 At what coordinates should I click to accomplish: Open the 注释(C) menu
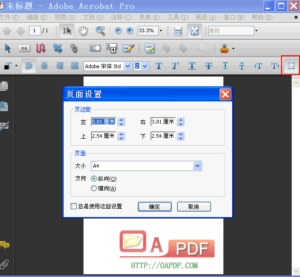tap(121, 18)
